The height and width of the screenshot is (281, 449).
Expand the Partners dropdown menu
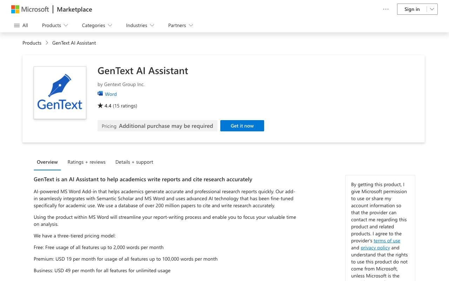click(x=181, y=25)
